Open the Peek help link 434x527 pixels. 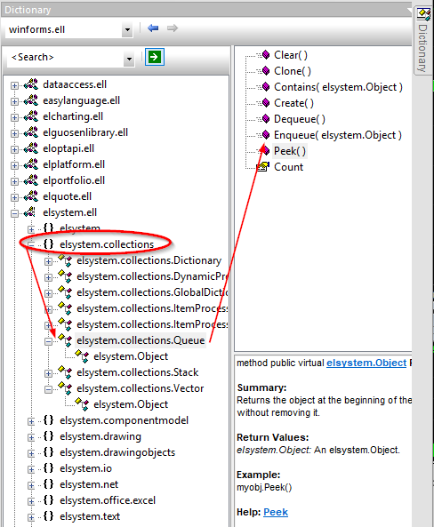tap(276, 512)
